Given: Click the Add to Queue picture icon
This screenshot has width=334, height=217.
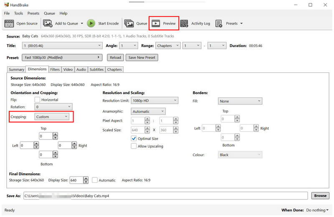Looking at the screenshot, I should pyautogui.click(x=48, y=23).
